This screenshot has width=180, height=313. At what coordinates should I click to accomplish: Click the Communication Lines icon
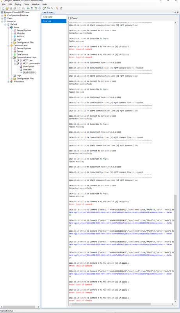coord(14,58)
